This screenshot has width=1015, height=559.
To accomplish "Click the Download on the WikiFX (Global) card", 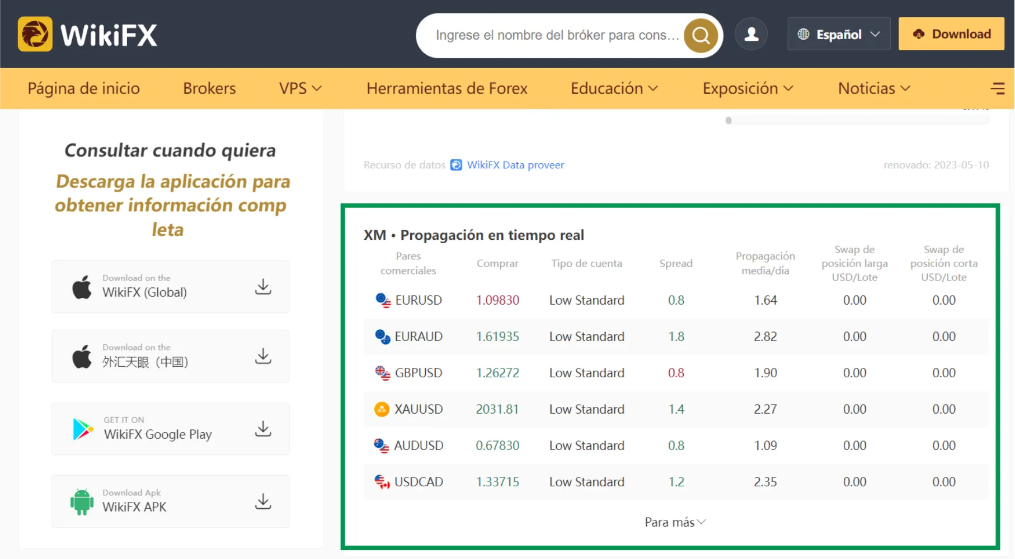I will point(171,287).
